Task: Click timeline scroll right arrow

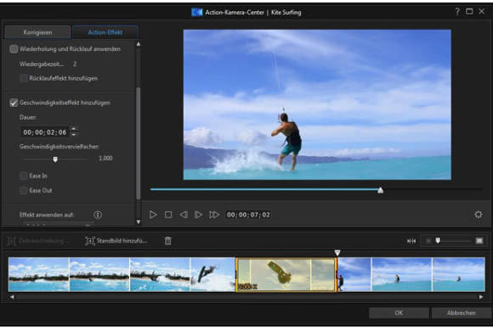Action: [481, 297]
